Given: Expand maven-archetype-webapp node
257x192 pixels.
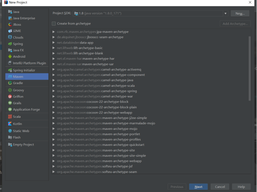Looking at the screenshot, I should [x=54, y=161].
